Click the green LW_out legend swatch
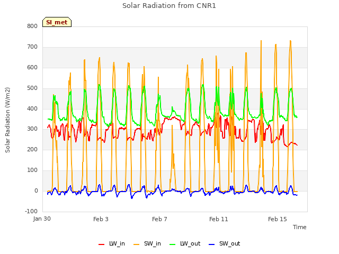This screenshot has width=339, height=254. (173, 244)
